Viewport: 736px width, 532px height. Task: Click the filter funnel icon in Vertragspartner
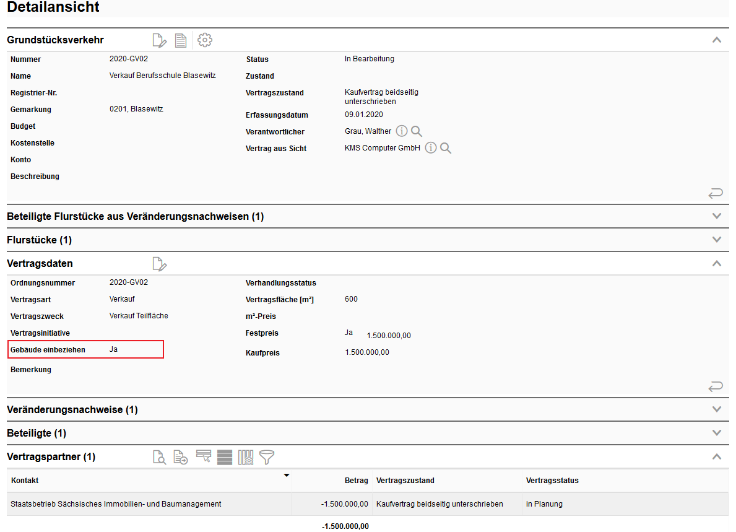[x=267, y=457]
